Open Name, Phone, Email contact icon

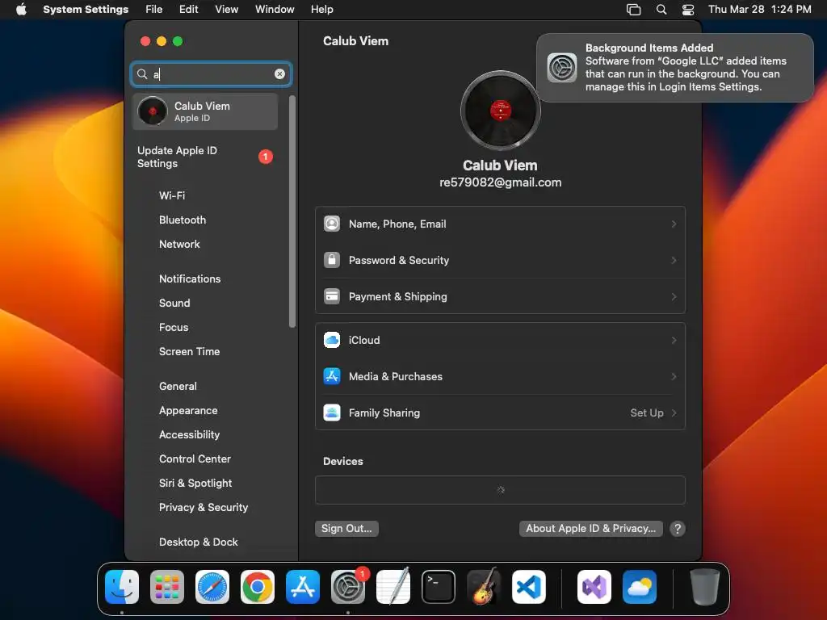pos(332,224)
